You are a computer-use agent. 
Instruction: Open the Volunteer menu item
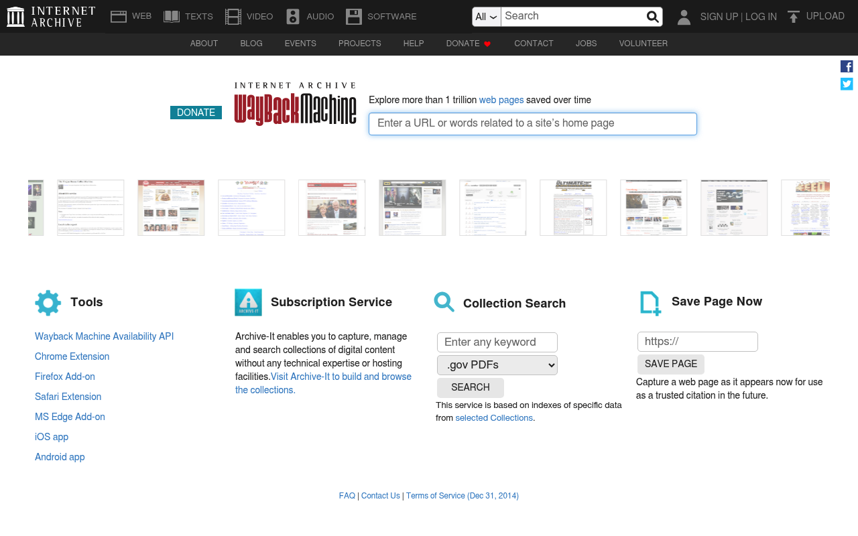(x=643, y=44)
